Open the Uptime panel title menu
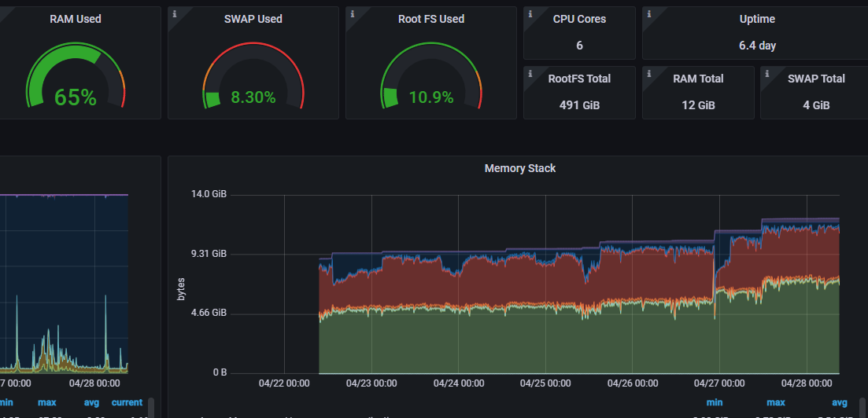The image size is (868, 418). (x=757, y=19)
